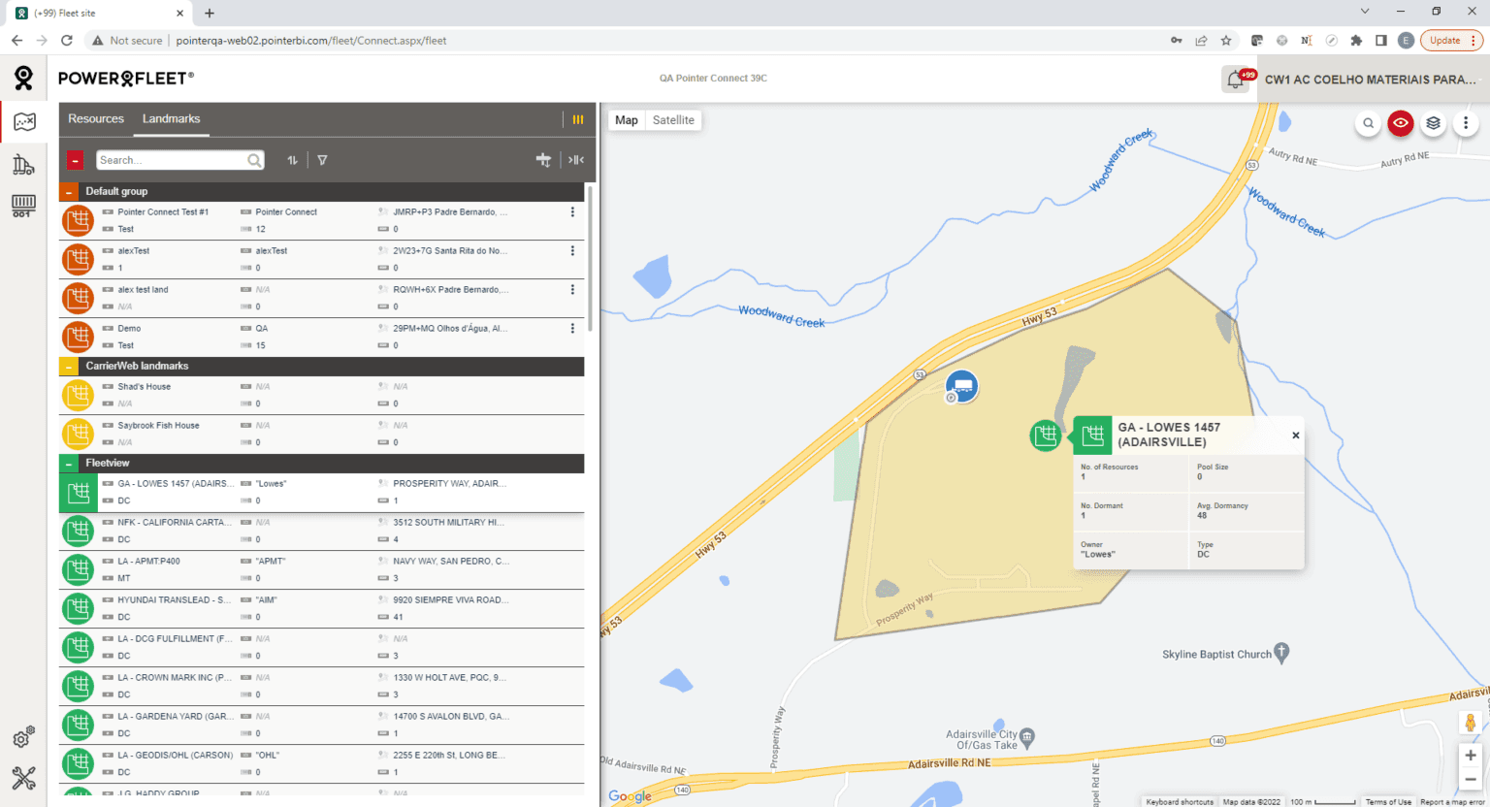
Task: Open settings via the gear icon
Action: click(x=24, y=735)
